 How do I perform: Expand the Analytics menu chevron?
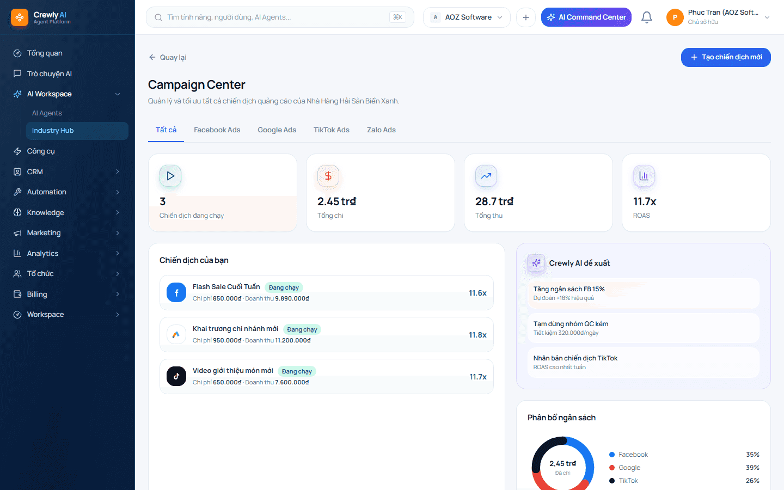tap(118, 253)
